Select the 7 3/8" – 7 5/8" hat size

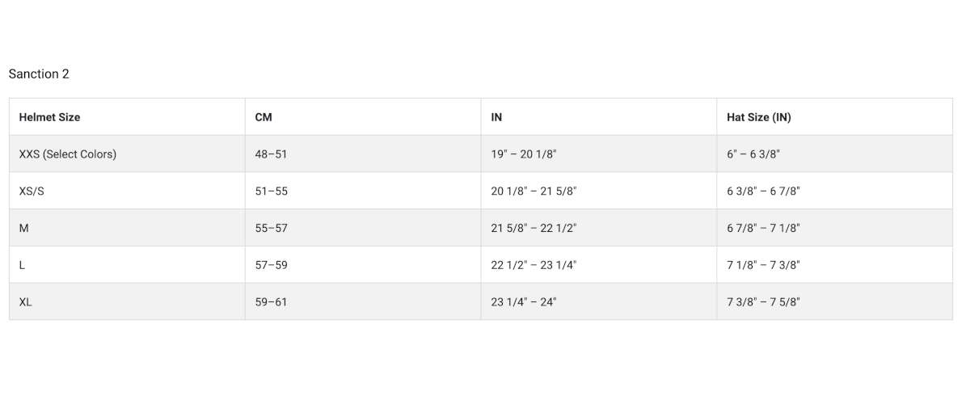click(763, 302)
